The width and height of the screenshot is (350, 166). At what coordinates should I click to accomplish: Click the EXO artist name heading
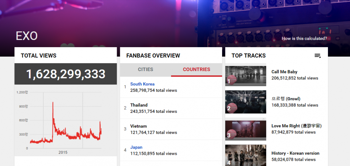coord(27,36)
